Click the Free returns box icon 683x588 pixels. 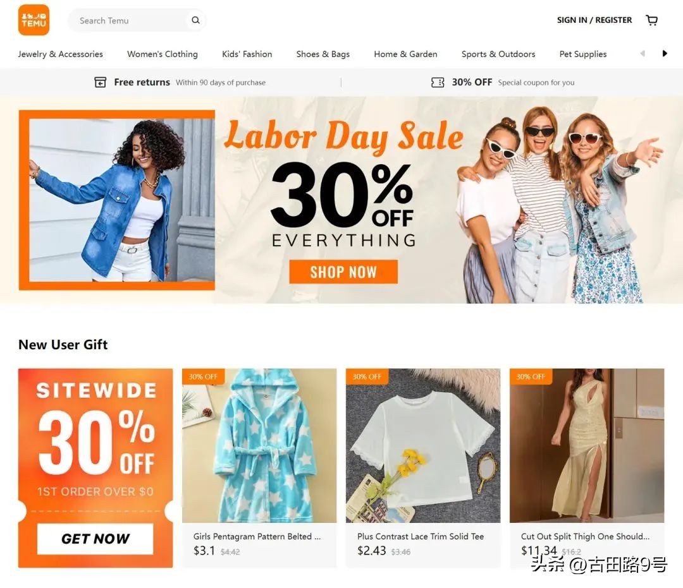pos(100,82)
